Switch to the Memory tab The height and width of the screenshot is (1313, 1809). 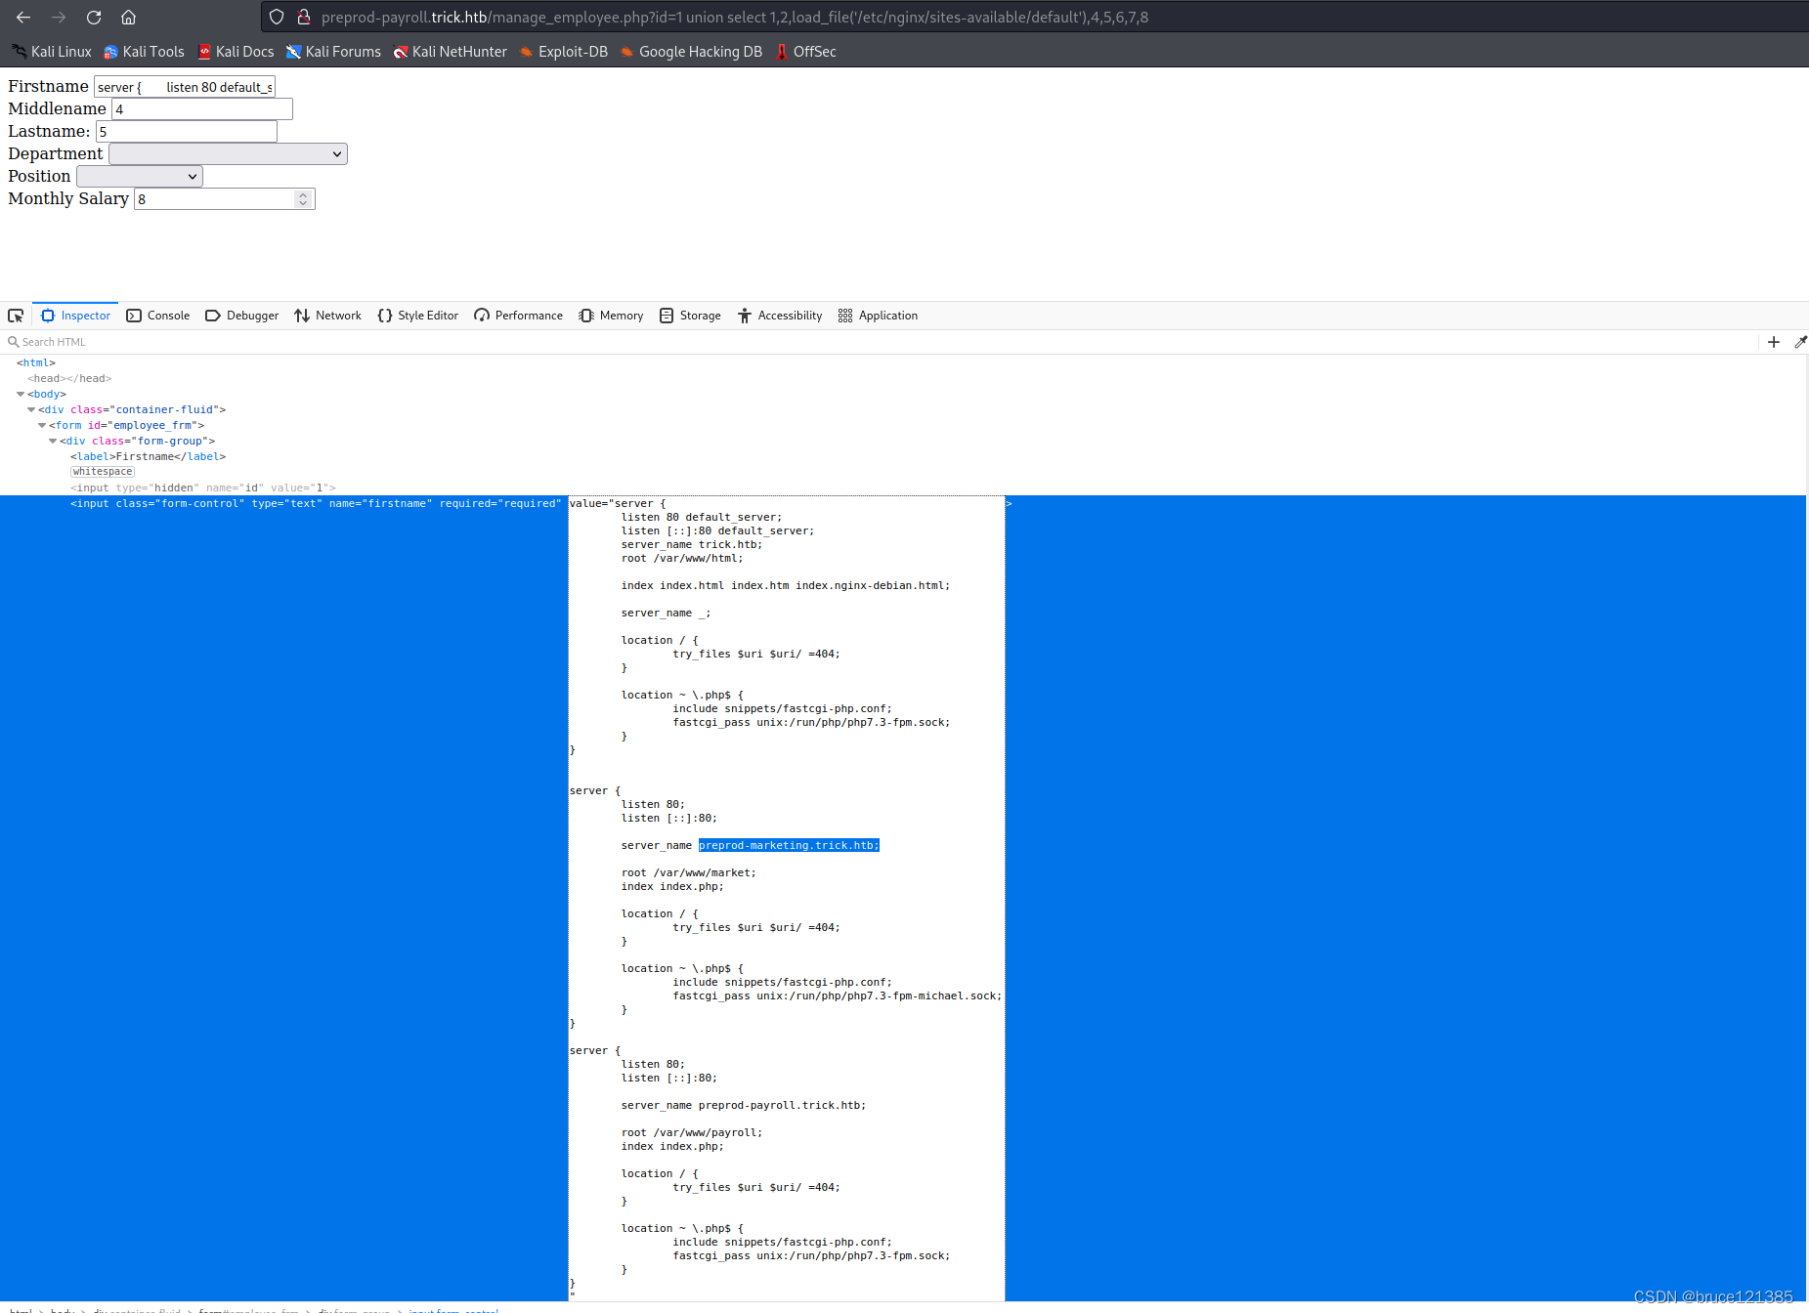tap(611, 316)
